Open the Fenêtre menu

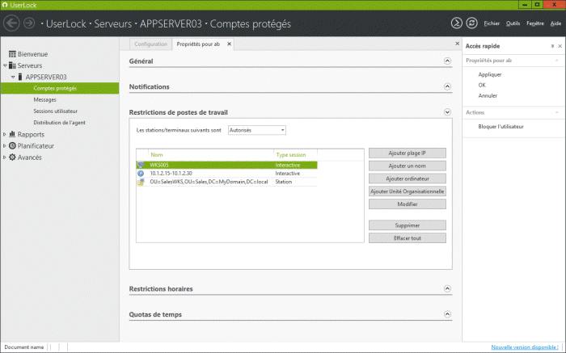pos(535,23)
